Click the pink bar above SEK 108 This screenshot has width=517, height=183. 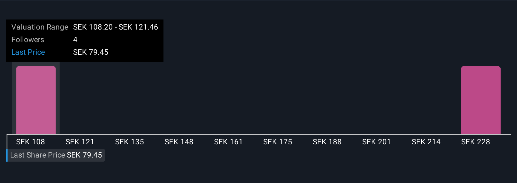(36, 100)
